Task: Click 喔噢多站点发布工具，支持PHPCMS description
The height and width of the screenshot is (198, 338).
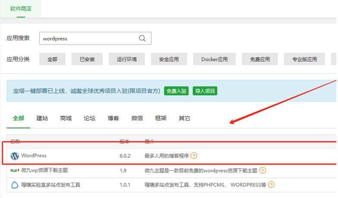Action: tap(205, 185)
